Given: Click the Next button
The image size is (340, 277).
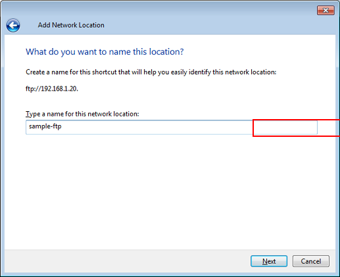Looking at the screenshot, I should 269,261.
